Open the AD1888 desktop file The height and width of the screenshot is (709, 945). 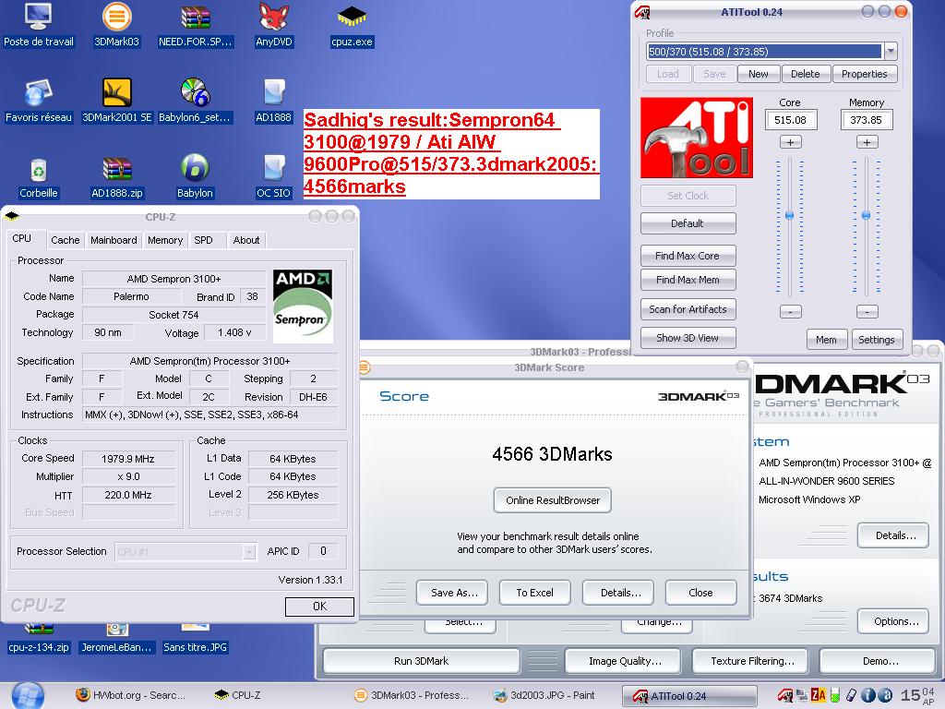[x=273, y=100]
